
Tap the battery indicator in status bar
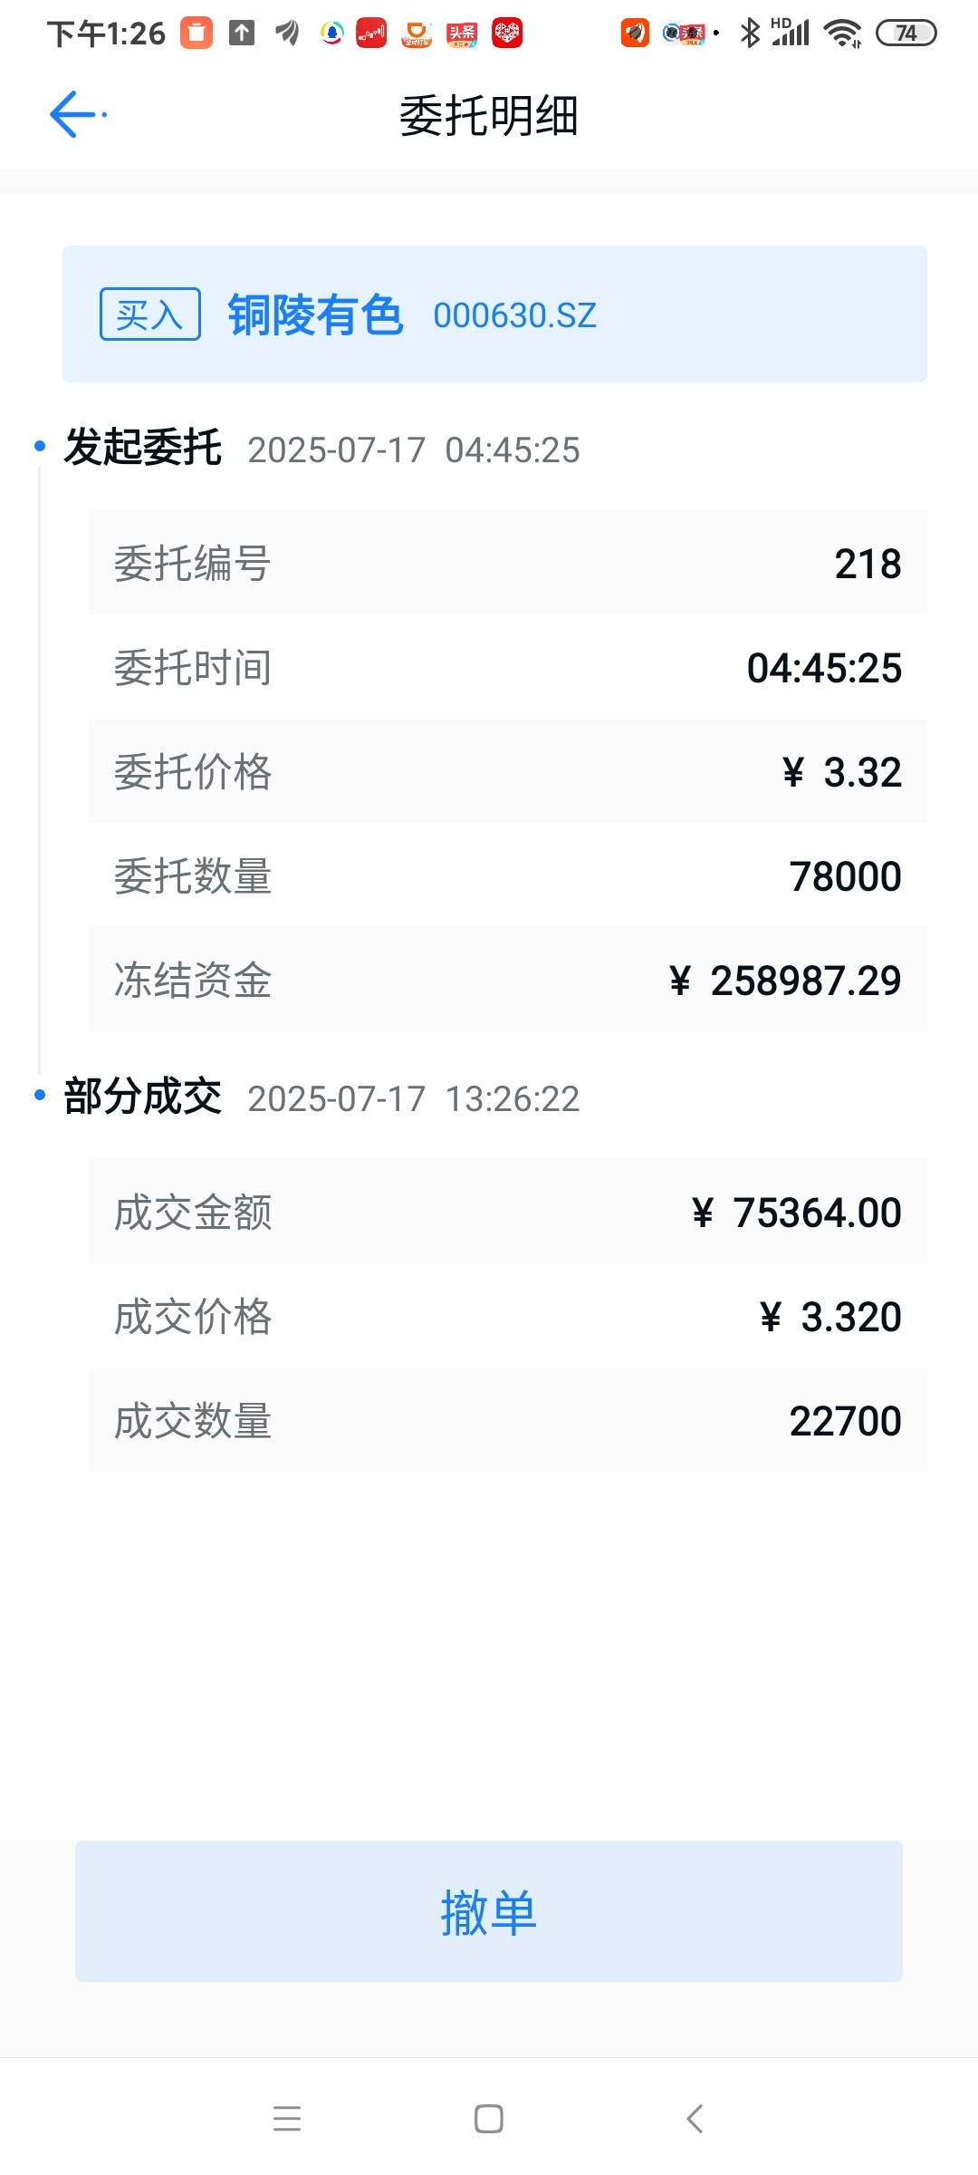tap(906, 34)
